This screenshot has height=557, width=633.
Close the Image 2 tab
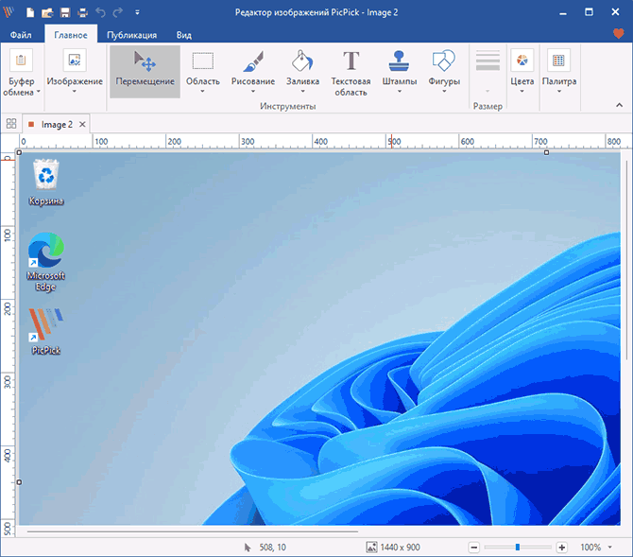82,124
